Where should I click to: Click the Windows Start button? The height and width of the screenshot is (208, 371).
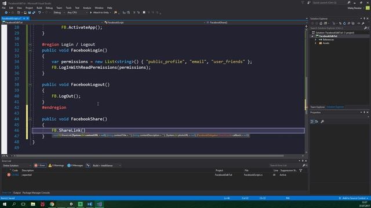pos(4,204)
